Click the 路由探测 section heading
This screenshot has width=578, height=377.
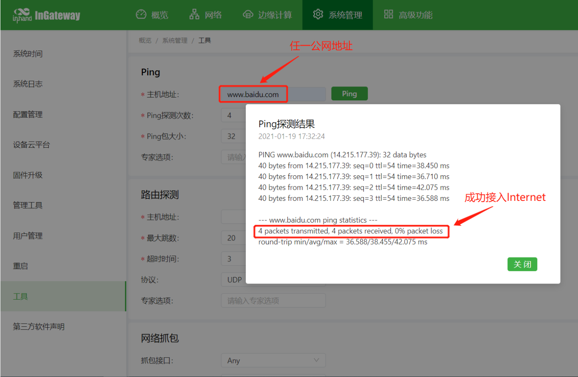[160, 195]
